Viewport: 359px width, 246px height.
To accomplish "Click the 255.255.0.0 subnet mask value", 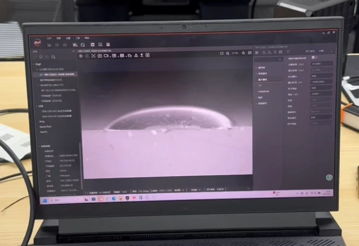I will click(65, 165).
